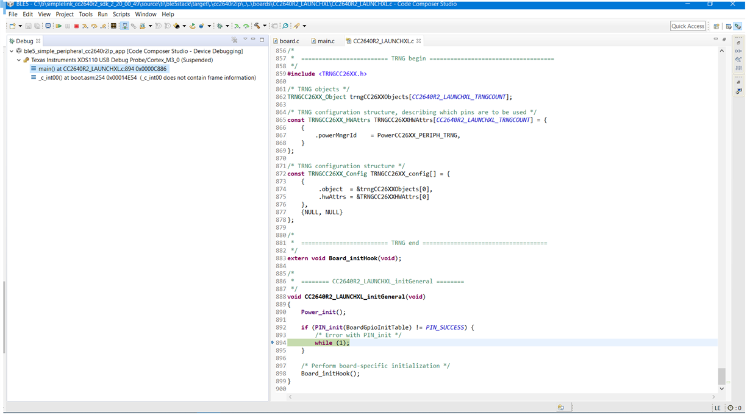Click the editor vertical scrollbar thumb
Screen dimensions: 750x415
coord(721,376)
